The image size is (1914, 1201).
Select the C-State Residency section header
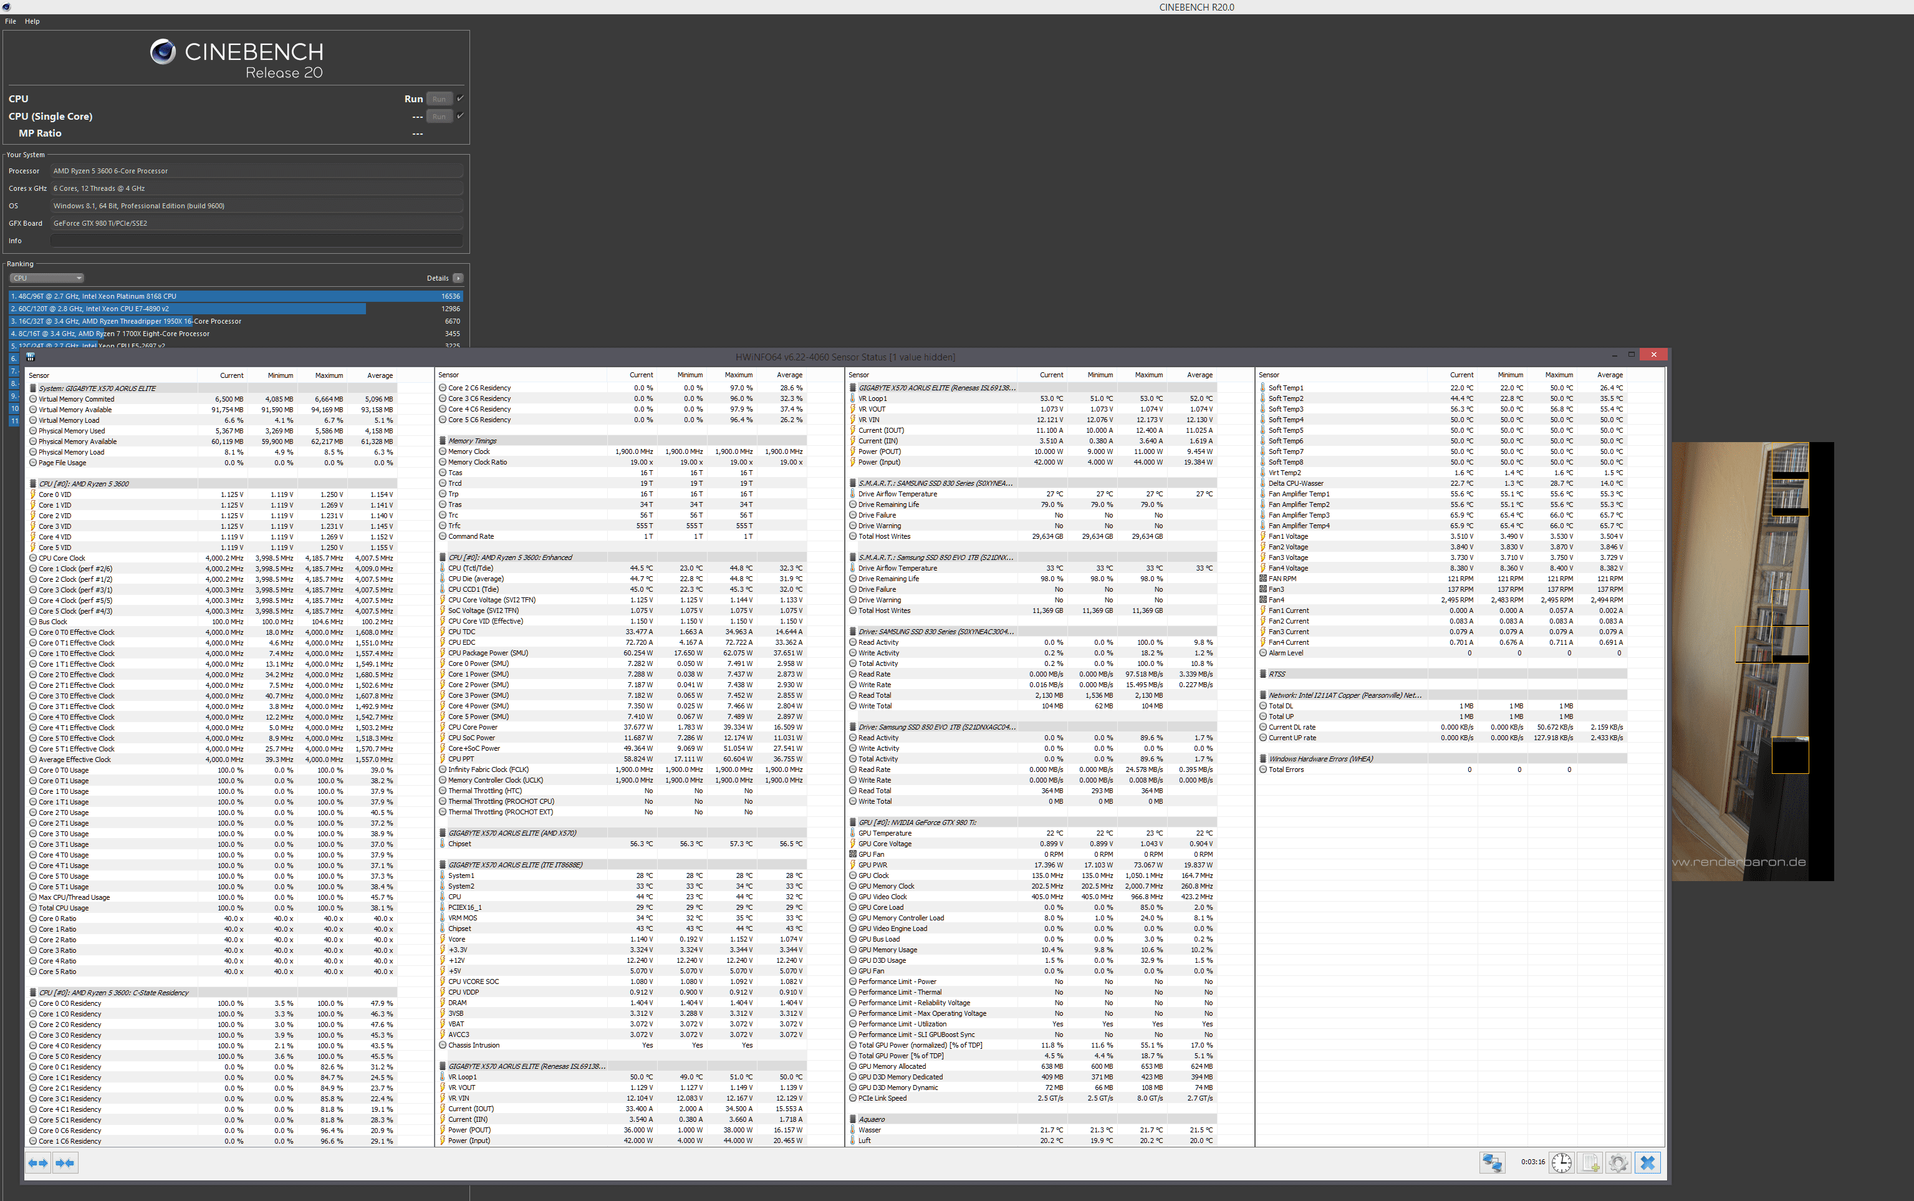(x=213, y=993)
